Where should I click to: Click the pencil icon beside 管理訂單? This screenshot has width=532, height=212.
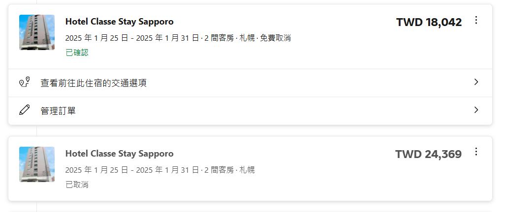[24, 110]
